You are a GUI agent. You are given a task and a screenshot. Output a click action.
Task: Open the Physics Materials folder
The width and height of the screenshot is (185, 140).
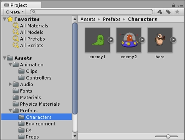click(x=40, y=104)
